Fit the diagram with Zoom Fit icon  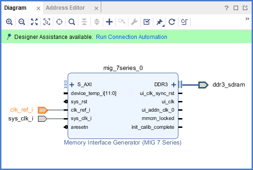34,22
